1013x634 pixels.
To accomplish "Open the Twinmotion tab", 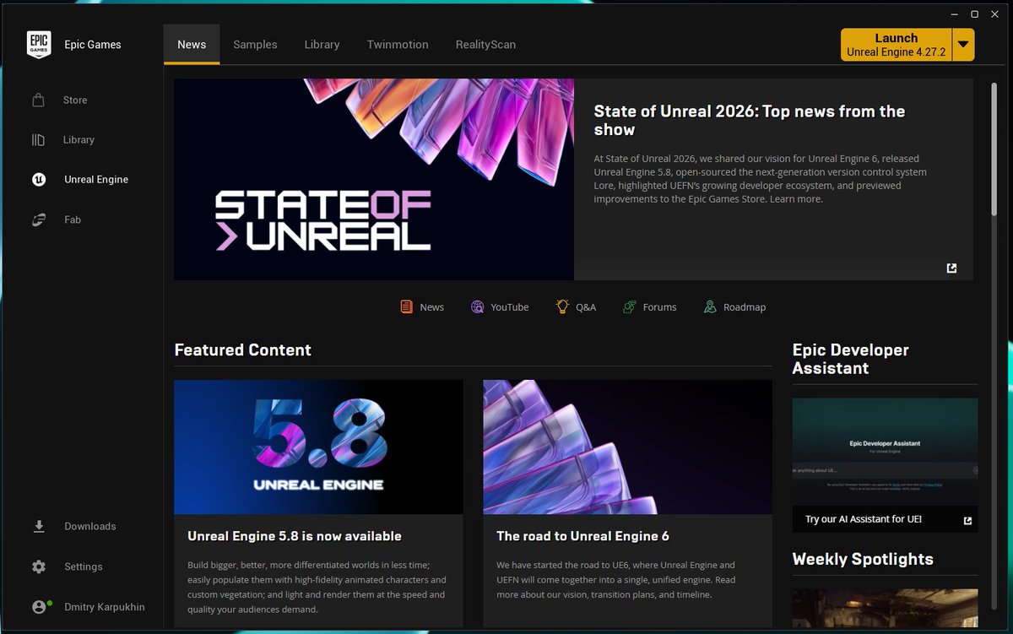I will [398, 44].
